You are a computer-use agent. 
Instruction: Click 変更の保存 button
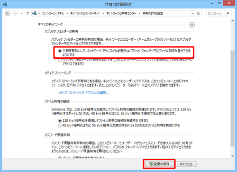pyautogui.click(x=159, y=164)
